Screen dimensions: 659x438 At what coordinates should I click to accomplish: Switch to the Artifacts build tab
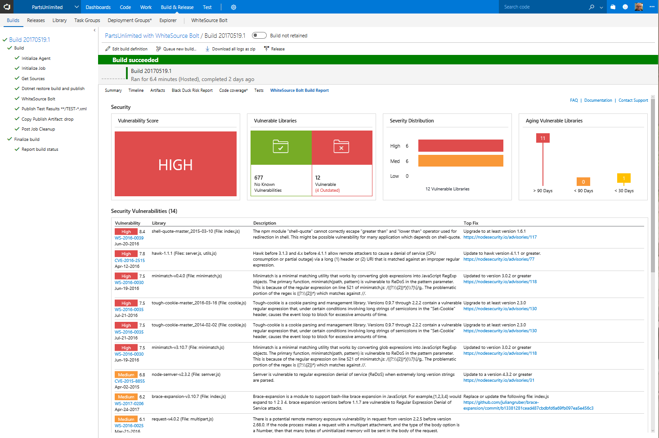point(157,90)
